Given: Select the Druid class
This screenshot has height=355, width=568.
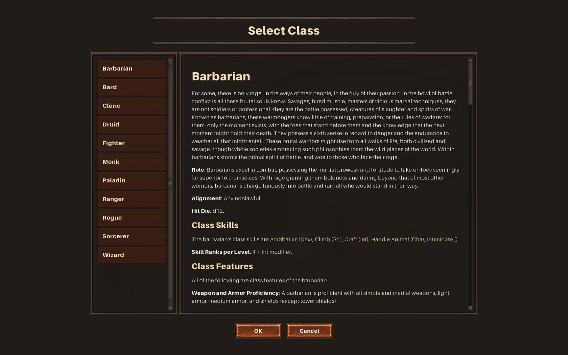Looking at the screenshot, I should click(x=131, y=124).
